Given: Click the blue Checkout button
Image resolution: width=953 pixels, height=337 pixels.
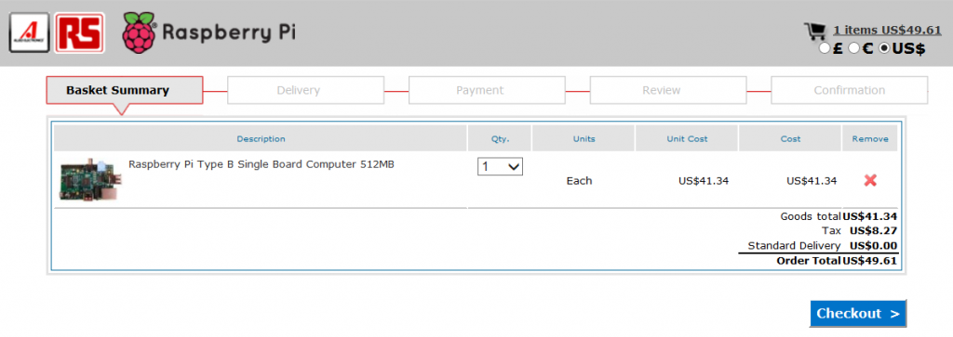Looking at the screenshot, I should coord(857,314).
